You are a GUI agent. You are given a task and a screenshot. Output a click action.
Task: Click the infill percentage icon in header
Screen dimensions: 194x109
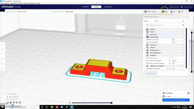click(163, 12)
